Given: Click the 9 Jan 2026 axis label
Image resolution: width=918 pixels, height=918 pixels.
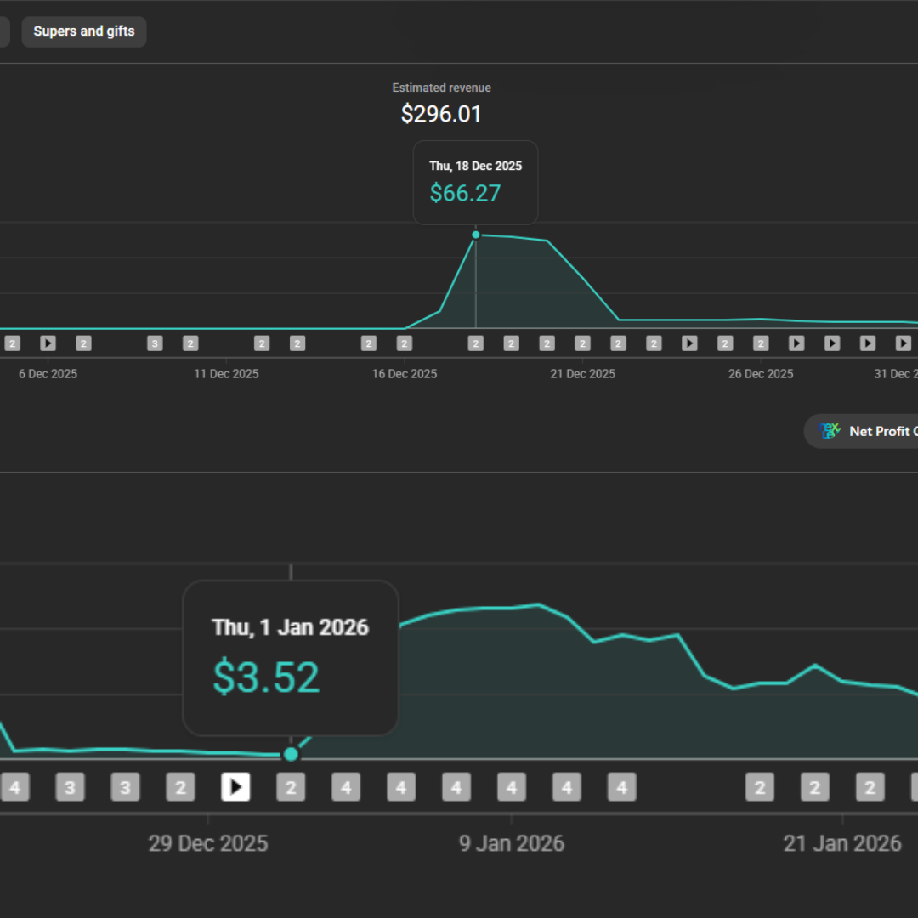Looking at the screenshot, I should tap(512, 843).
